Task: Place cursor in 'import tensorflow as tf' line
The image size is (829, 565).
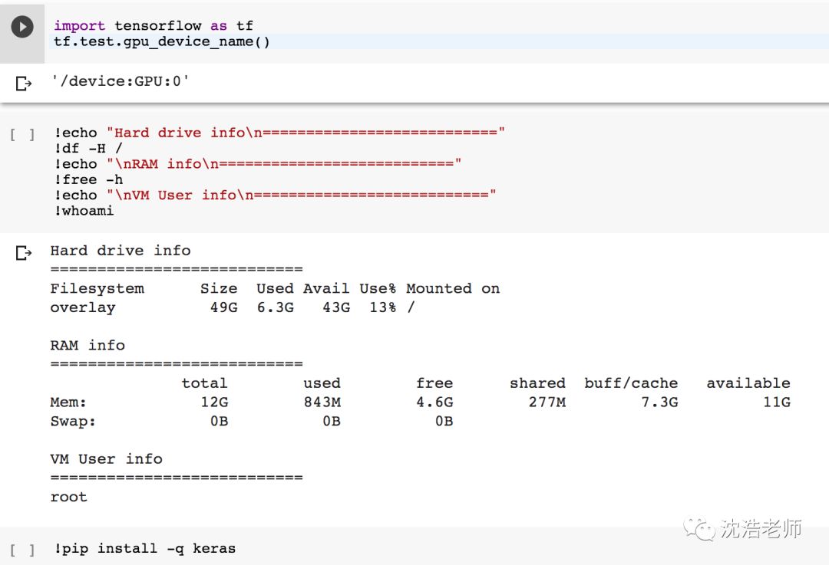Action: [x=154, y=26]
